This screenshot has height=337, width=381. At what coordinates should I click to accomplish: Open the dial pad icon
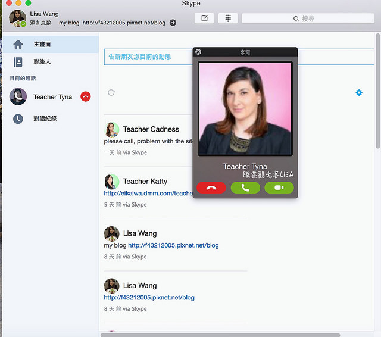coord(227,18)
